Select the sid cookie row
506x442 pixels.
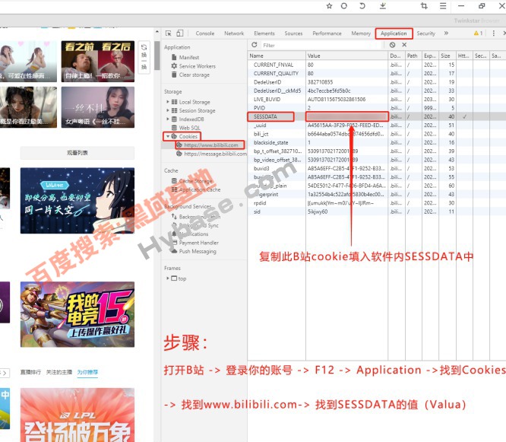click(x=377, y=211)
